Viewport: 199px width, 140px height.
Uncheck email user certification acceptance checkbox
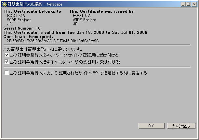pos(7,62)
